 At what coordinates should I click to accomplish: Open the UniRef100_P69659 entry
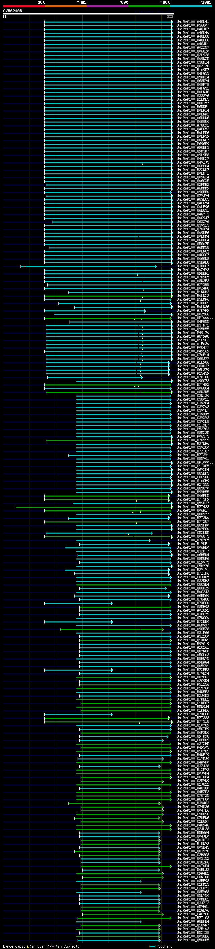point(193,144)
